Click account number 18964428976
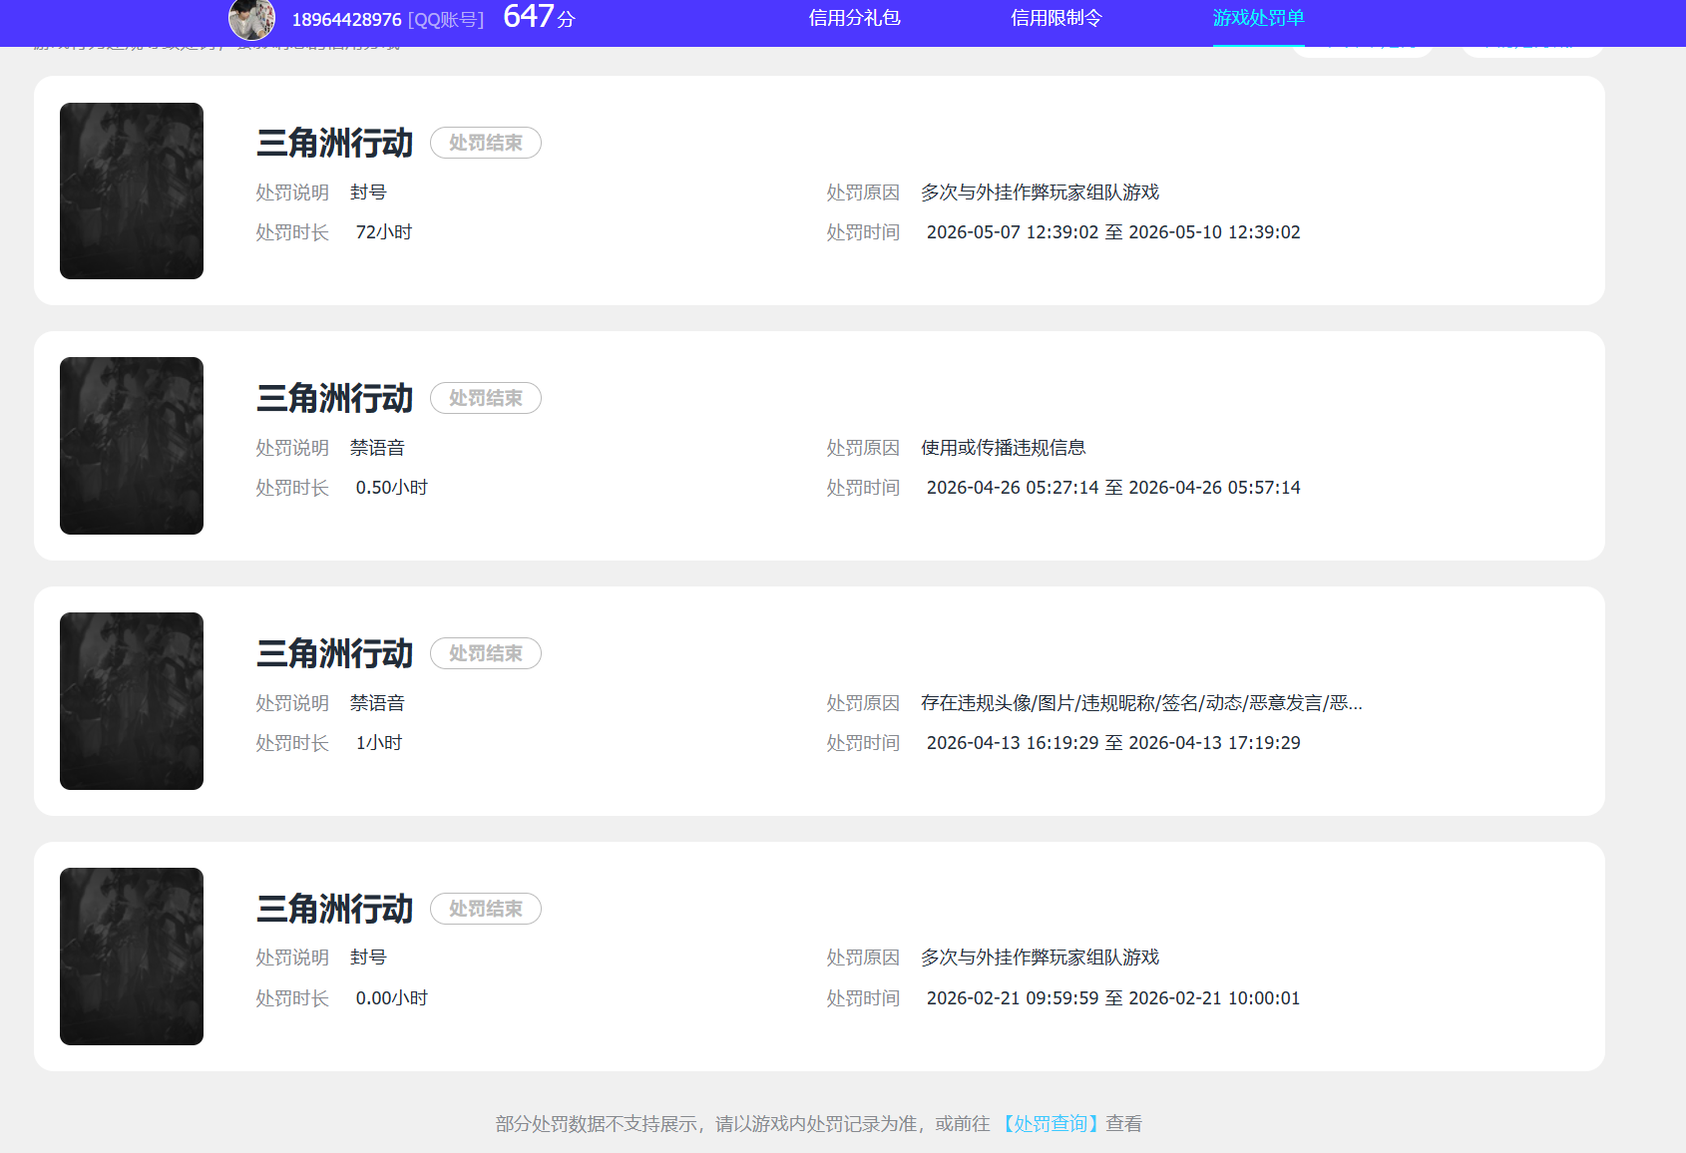 tap(346, 20)
